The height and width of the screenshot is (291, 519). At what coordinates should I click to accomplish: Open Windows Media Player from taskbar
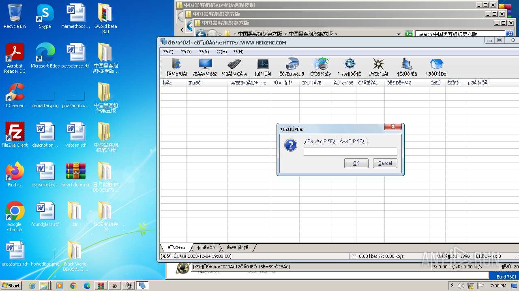tap(60, 286)
